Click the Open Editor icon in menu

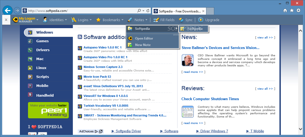(x=130, y=38)
